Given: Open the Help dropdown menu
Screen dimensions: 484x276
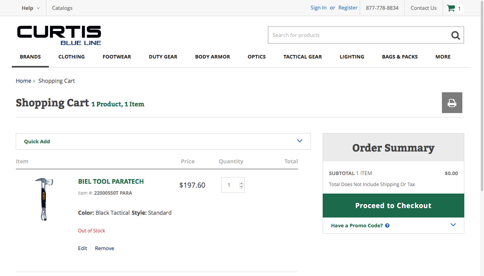Looking at the screenshot, I should pyautogui.click(x=31, y=8).
